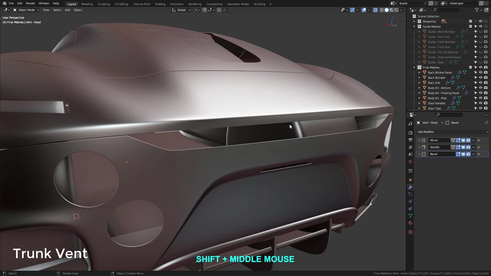Screen dimensions: 491x276
Task: Remove the Bevel modifier
Action: [479, 154]
